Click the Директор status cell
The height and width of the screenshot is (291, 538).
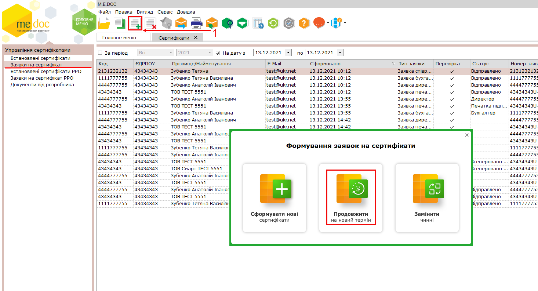click(x=489, y=99)
